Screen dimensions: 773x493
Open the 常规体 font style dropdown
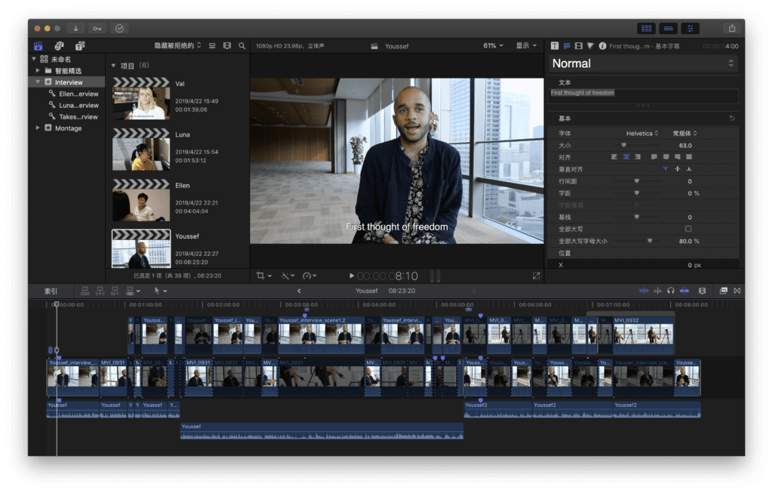click(x=684, y=134)
